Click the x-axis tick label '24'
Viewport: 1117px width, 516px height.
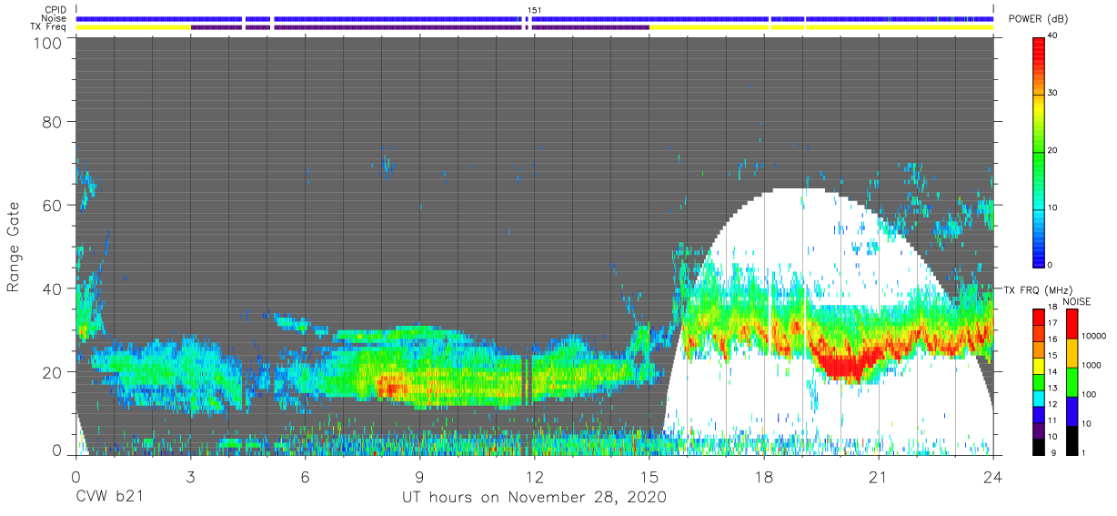993,476
